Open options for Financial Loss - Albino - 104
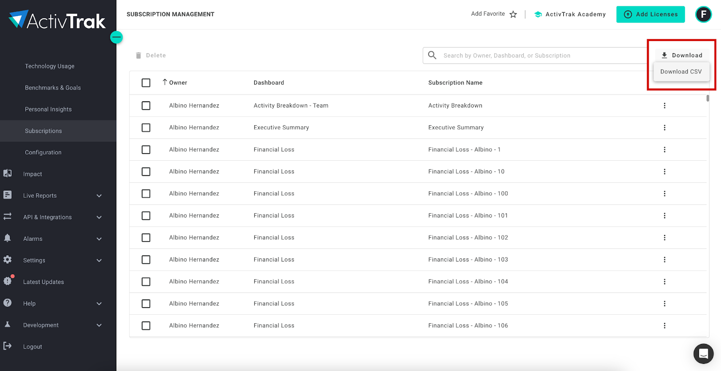721x371 pixels. [664, 282]
